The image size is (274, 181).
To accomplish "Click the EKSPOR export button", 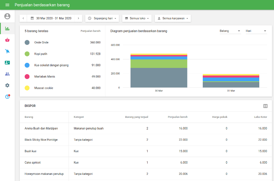I will click(x=30, y=106).
